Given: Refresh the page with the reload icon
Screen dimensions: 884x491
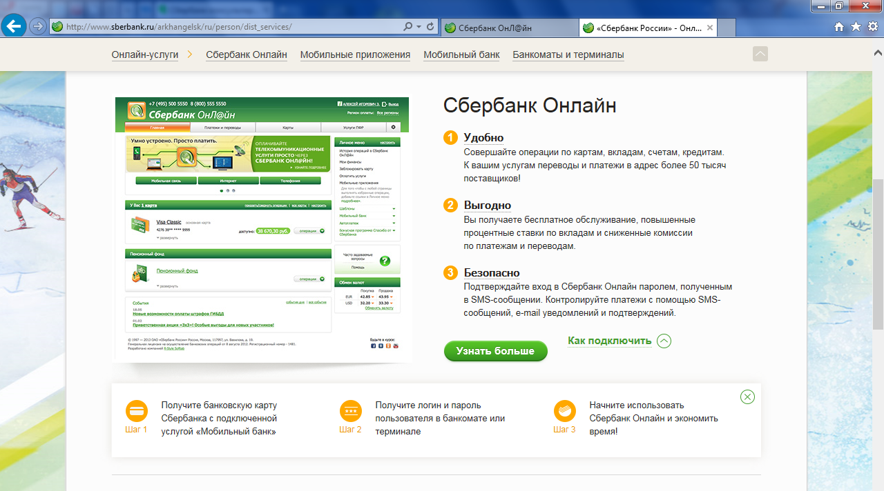Looking at the screenshot, I should click(430, 27).
